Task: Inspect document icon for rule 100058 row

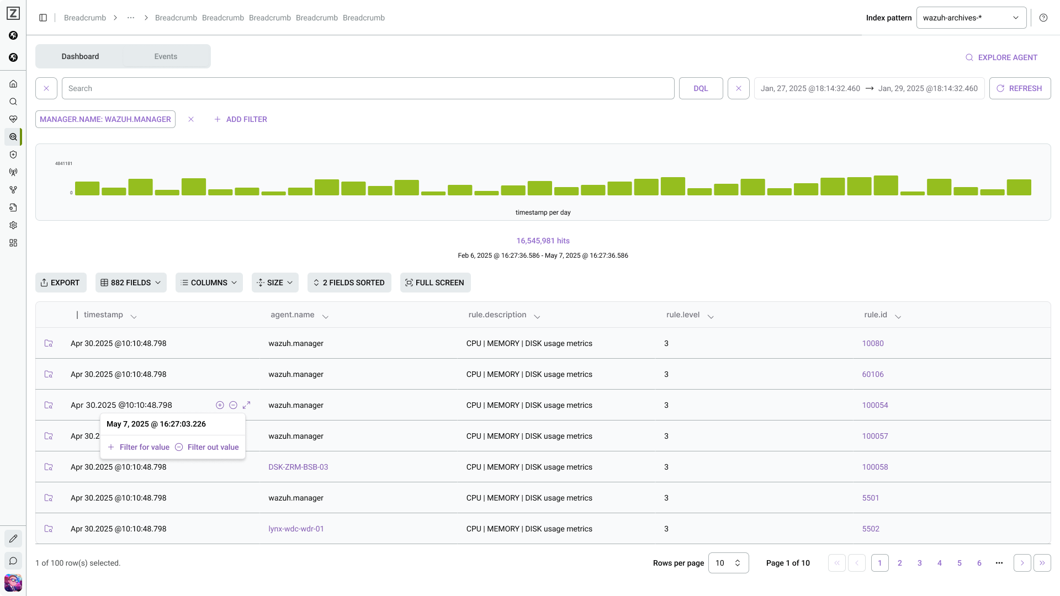Action: point(49,467)
